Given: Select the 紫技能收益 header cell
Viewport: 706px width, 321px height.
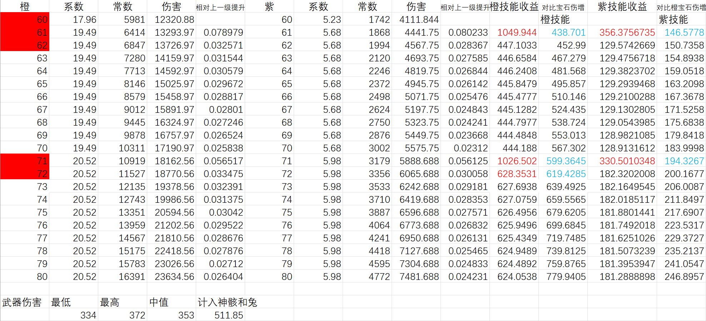Looking at the screenshot, I should point(622,7).
